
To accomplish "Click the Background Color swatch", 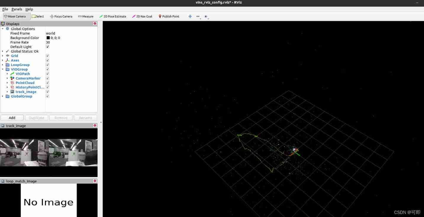I will point(48,38).
